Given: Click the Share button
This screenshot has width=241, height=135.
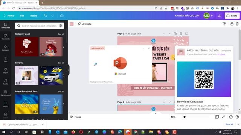Looking at the screenshot, I should click(232, 16).
